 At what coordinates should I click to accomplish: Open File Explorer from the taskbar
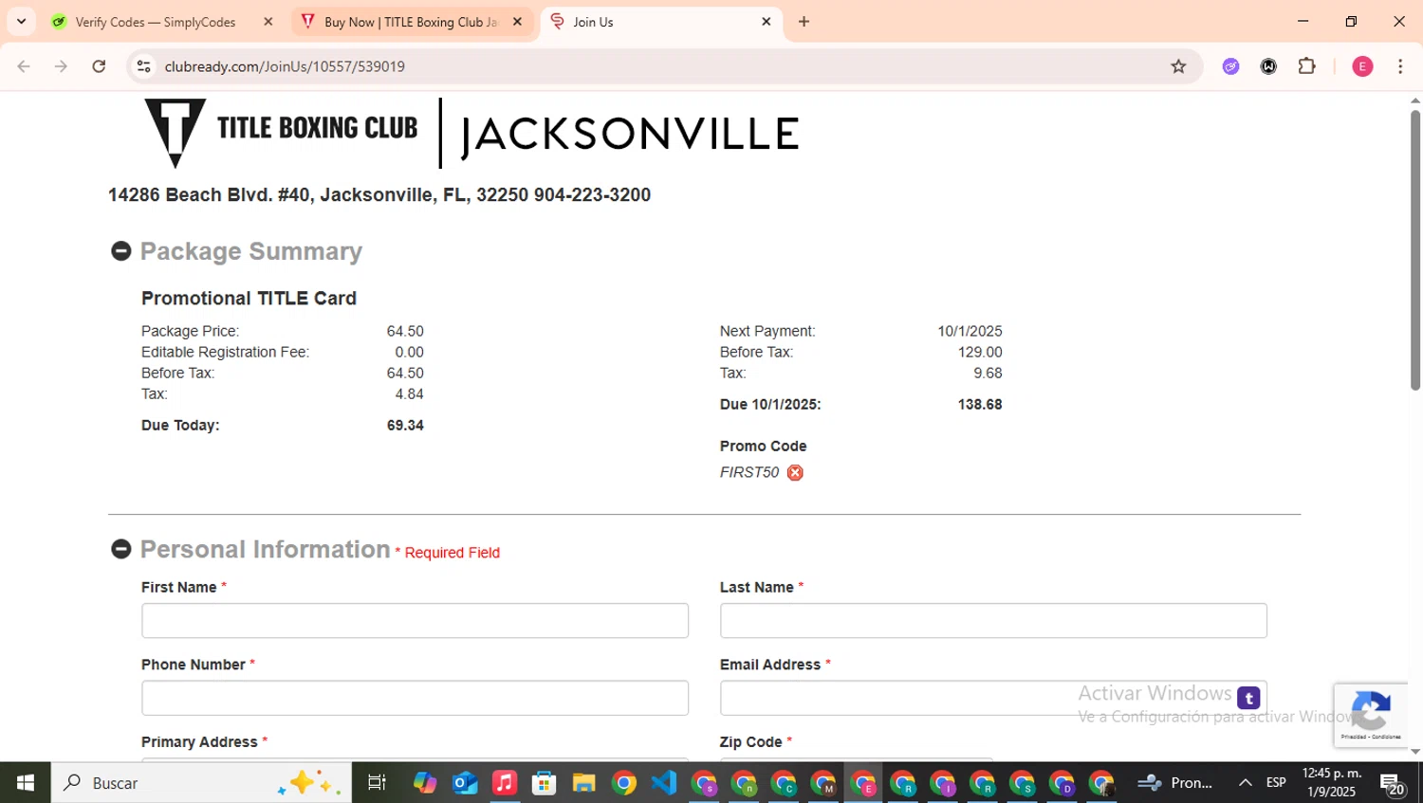pos(584,783)
